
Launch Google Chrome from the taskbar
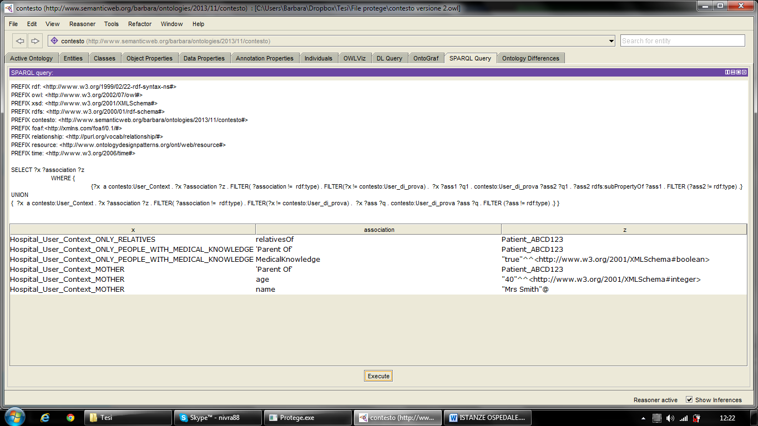[70, 418]
